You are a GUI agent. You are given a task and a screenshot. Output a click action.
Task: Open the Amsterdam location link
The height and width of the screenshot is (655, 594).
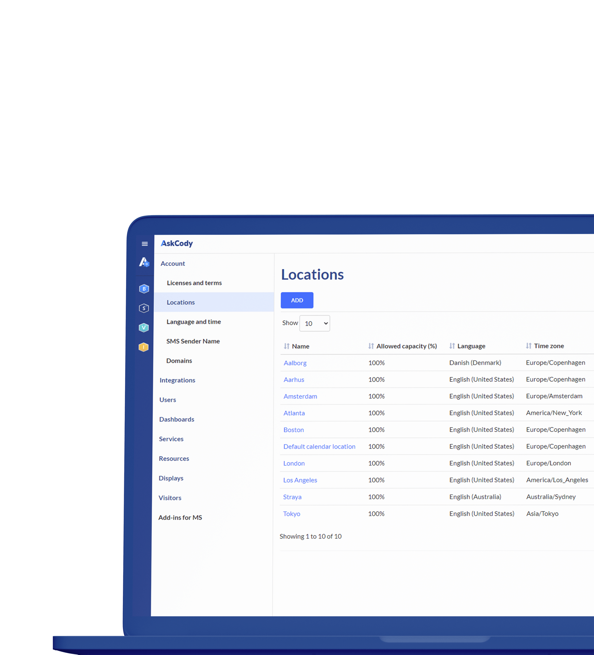300,396
